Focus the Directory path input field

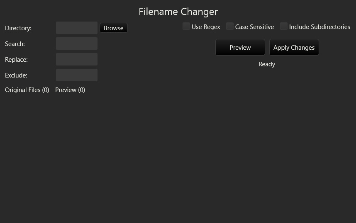click(77, 28)
